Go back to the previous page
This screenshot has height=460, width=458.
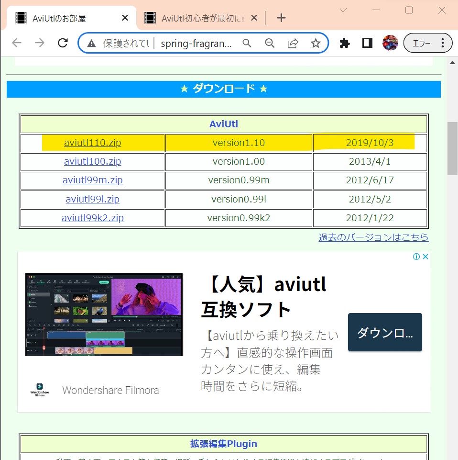[x=17, y=43]
